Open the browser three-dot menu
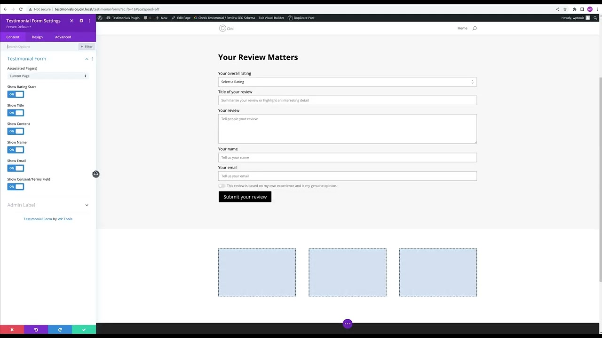The height and width of the screenshot is (338, 602). pyautogui.click(x=597, y=9)
